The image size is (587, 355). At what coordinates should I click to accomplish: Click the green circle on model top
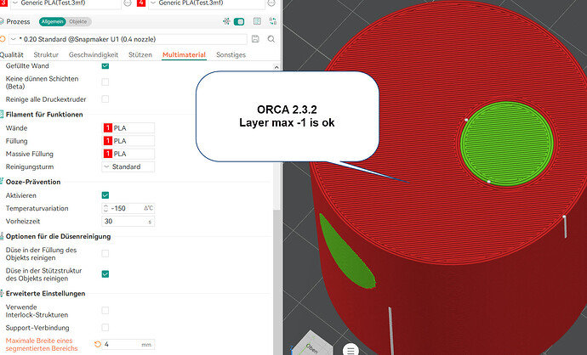506,144
